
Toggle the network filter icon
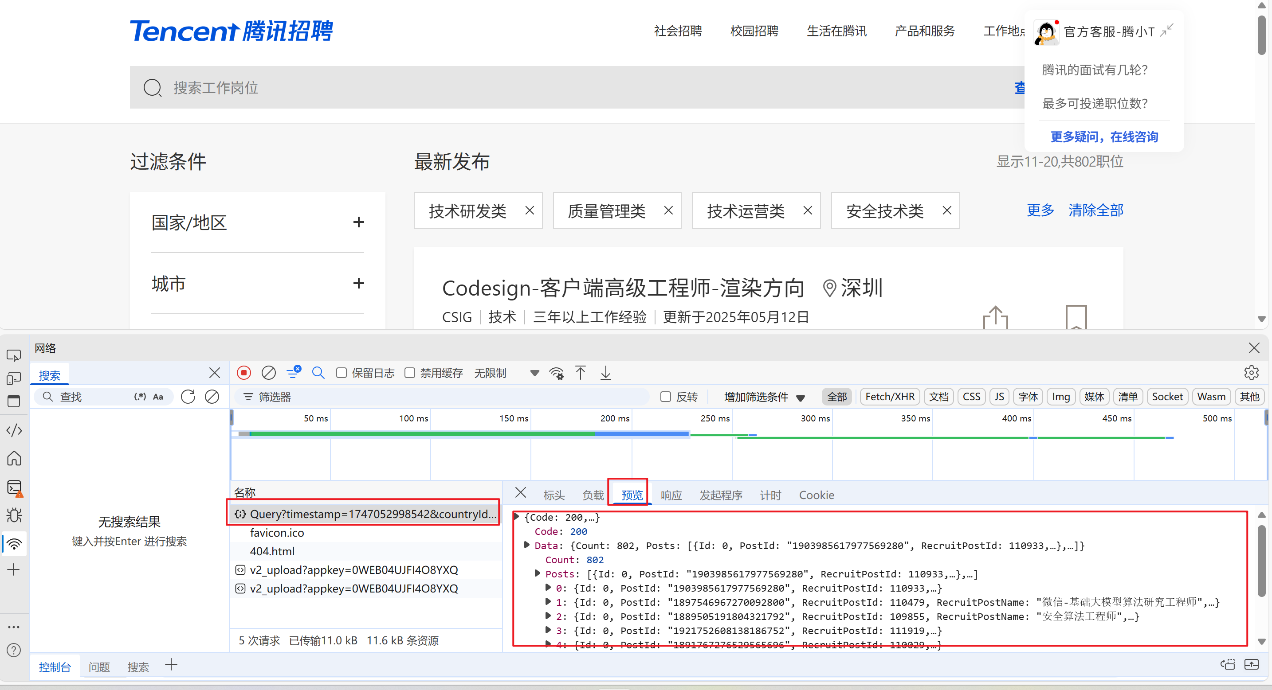point(293,373)
